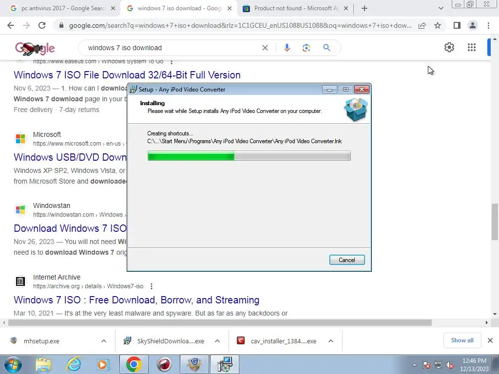Click the blue search magnifier
This screenshot has width=499, height=374.
point(326,48)
